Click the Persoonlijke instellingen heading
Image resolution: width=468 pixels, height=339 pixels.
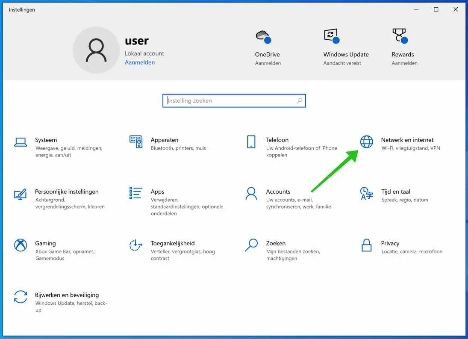tap(67, 192)
